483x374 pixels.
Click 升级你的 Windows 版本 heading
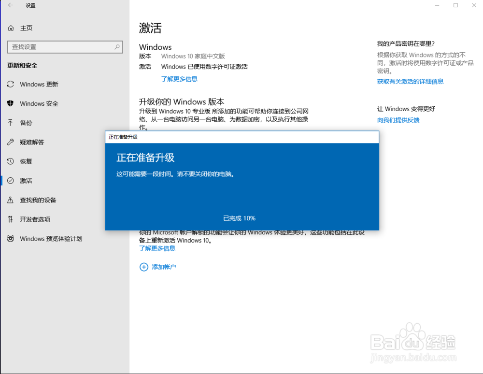click(182, 101)
